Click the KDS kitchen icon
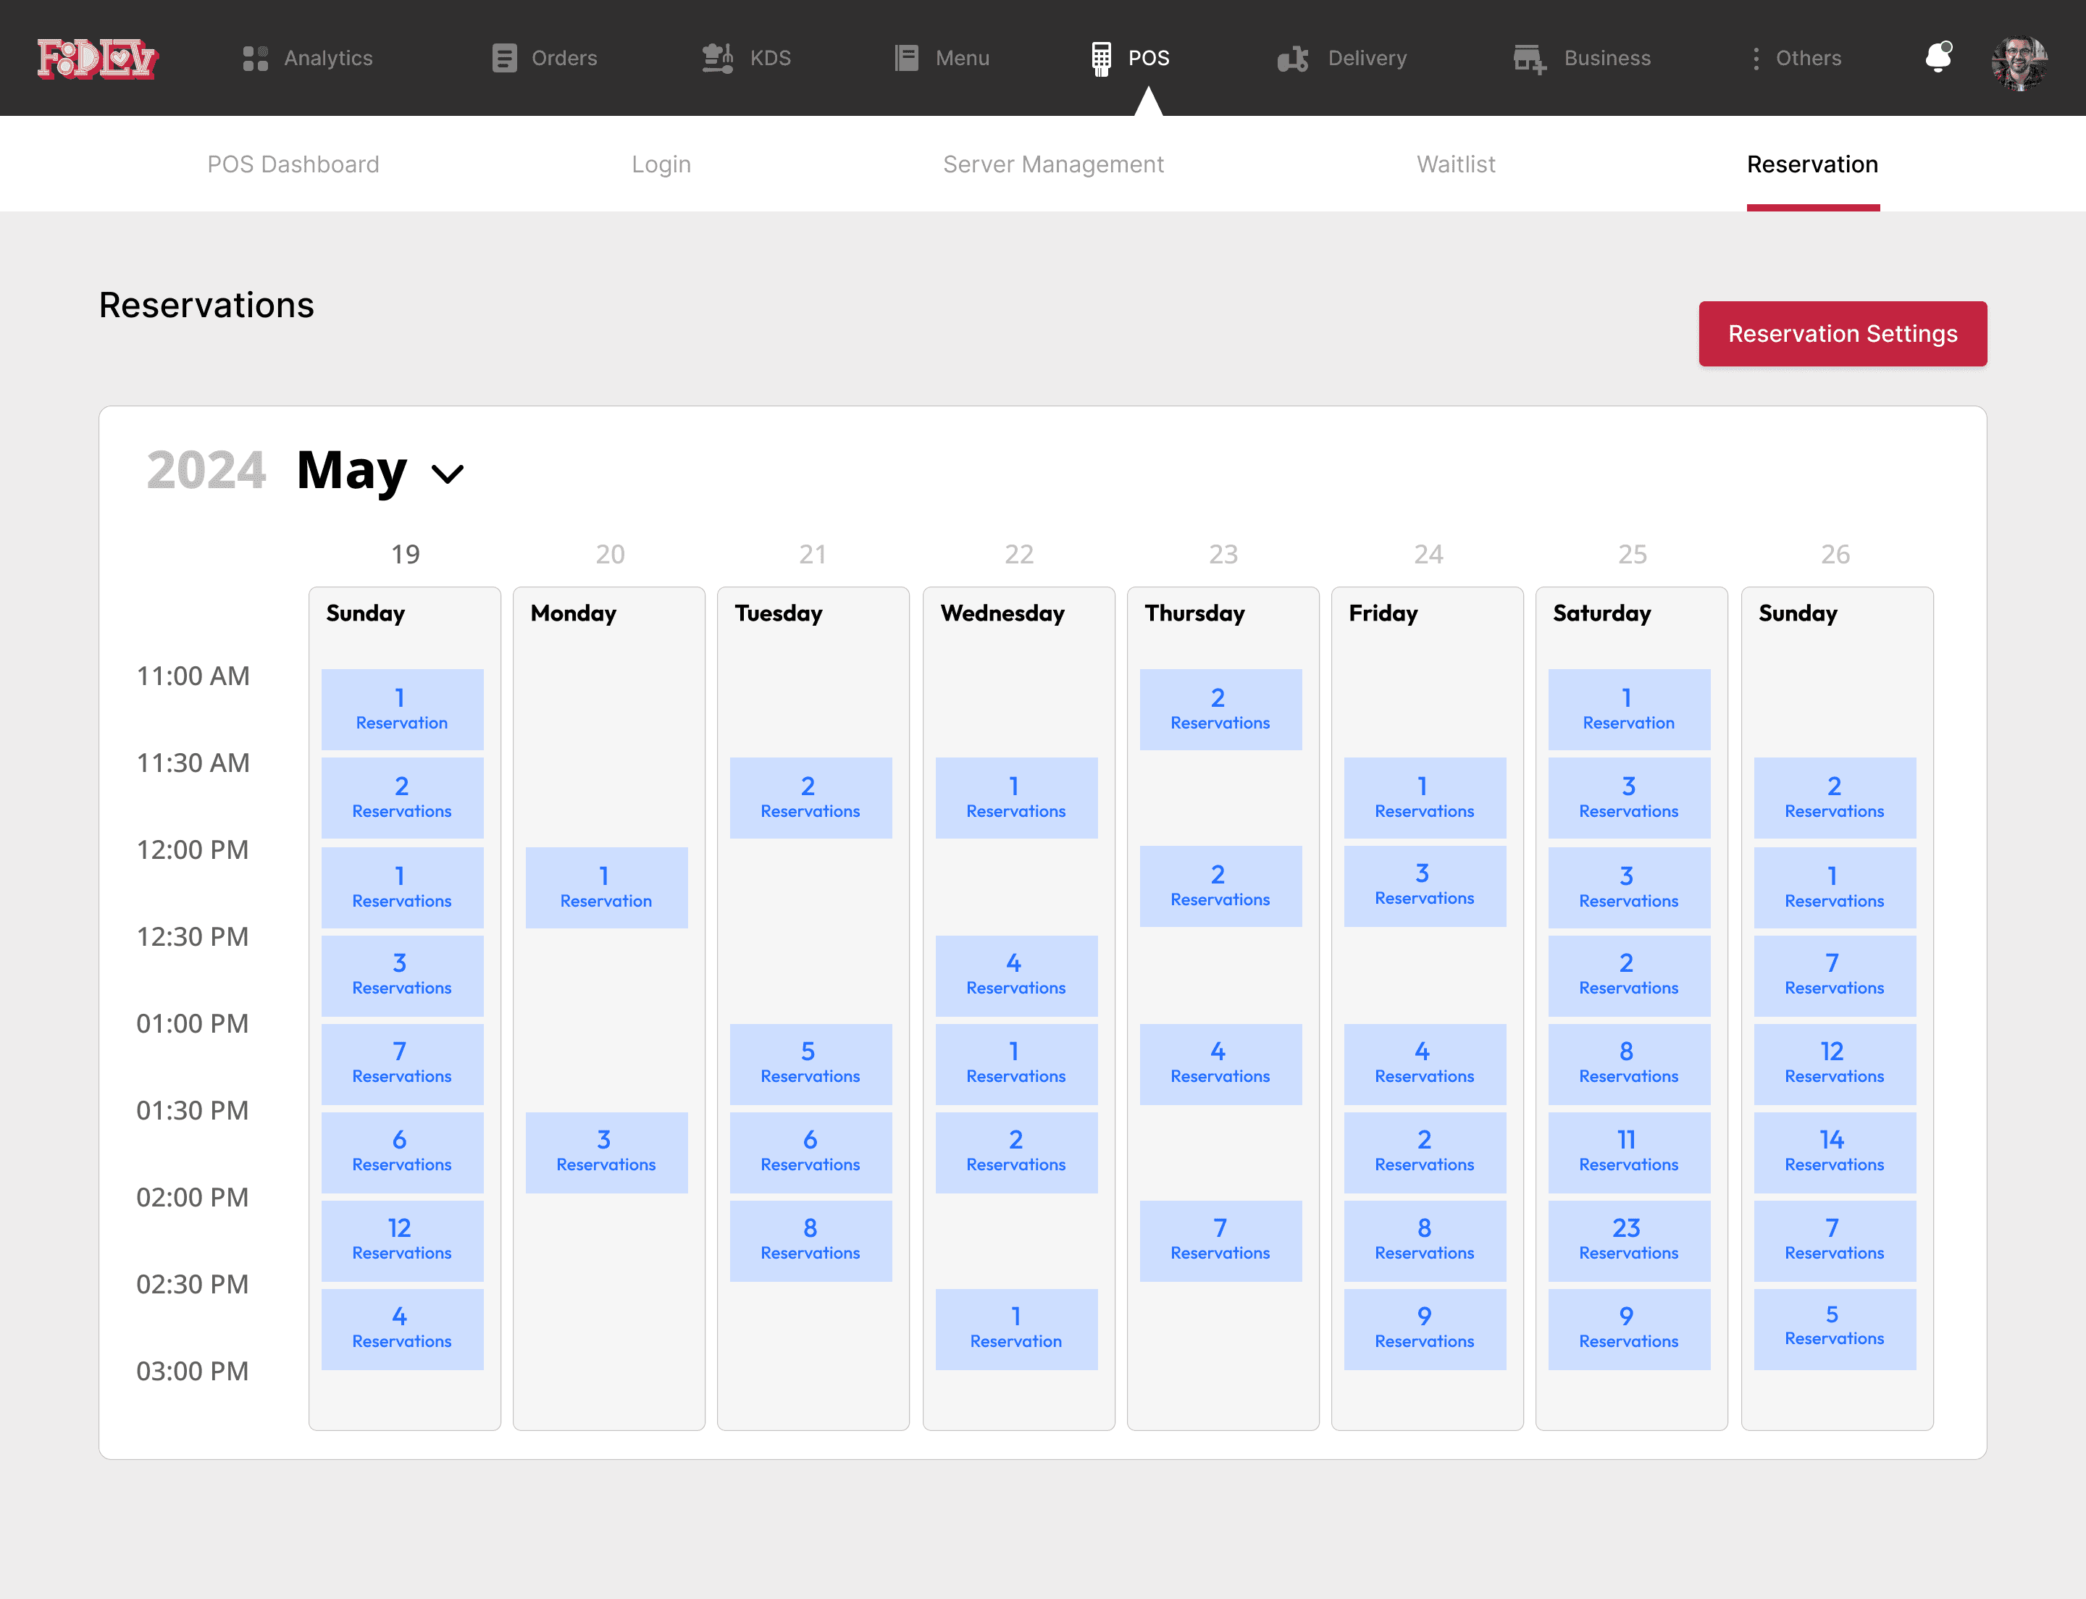 [x=717, y=58]
